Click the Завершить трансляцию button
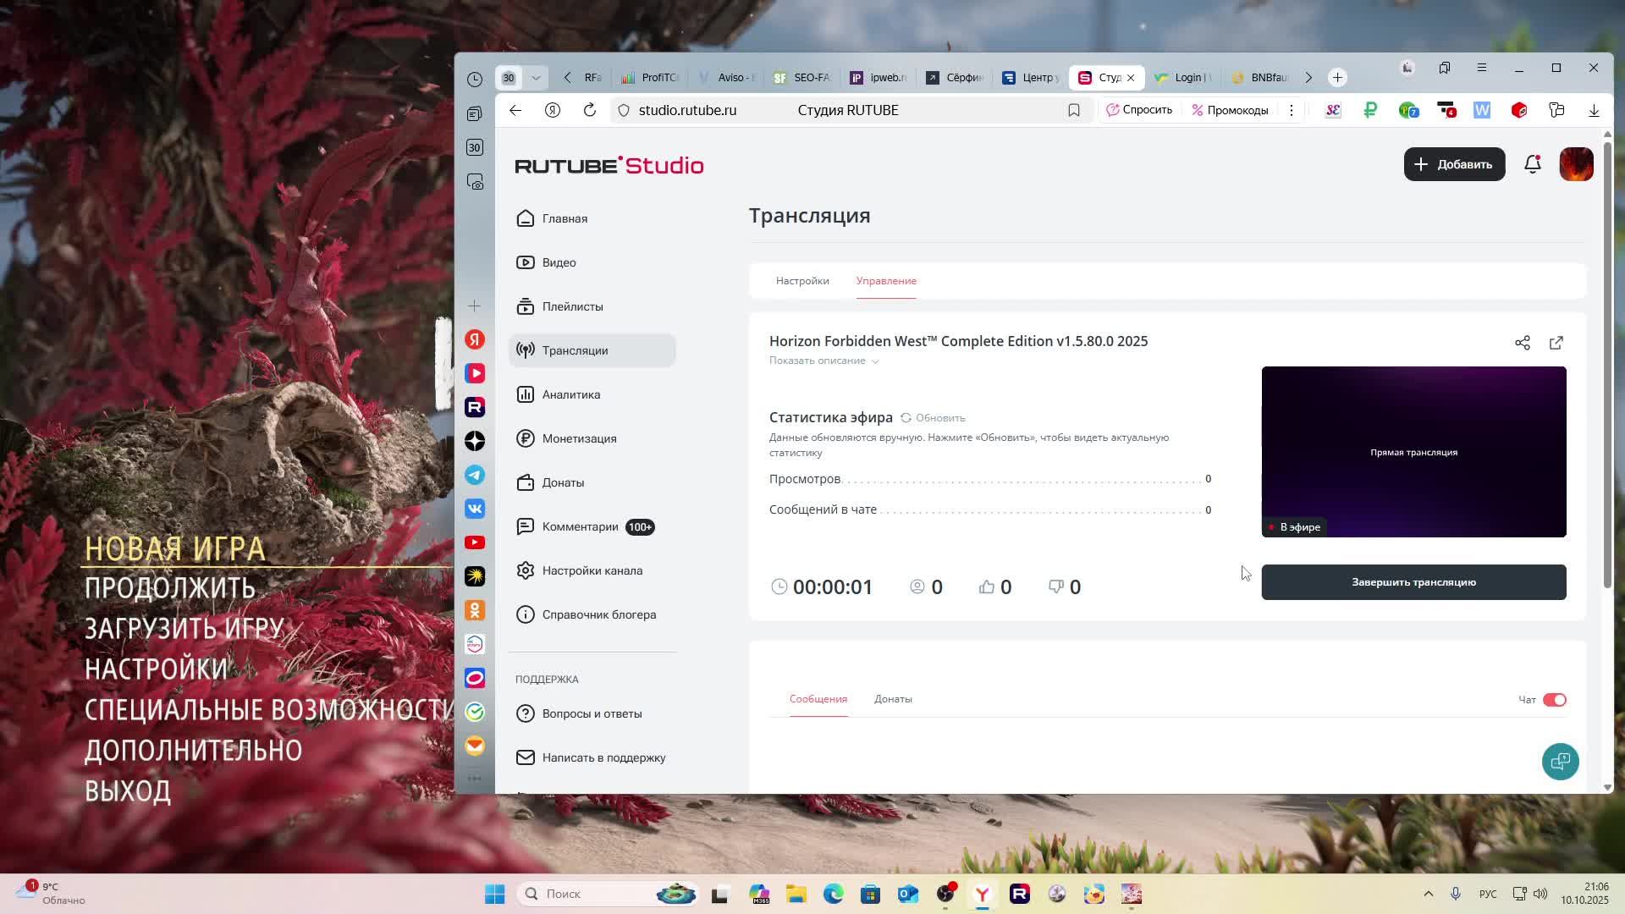The height and width of the screenshot is (914, 1625). pyautogui.click(x=1413, y=582)
